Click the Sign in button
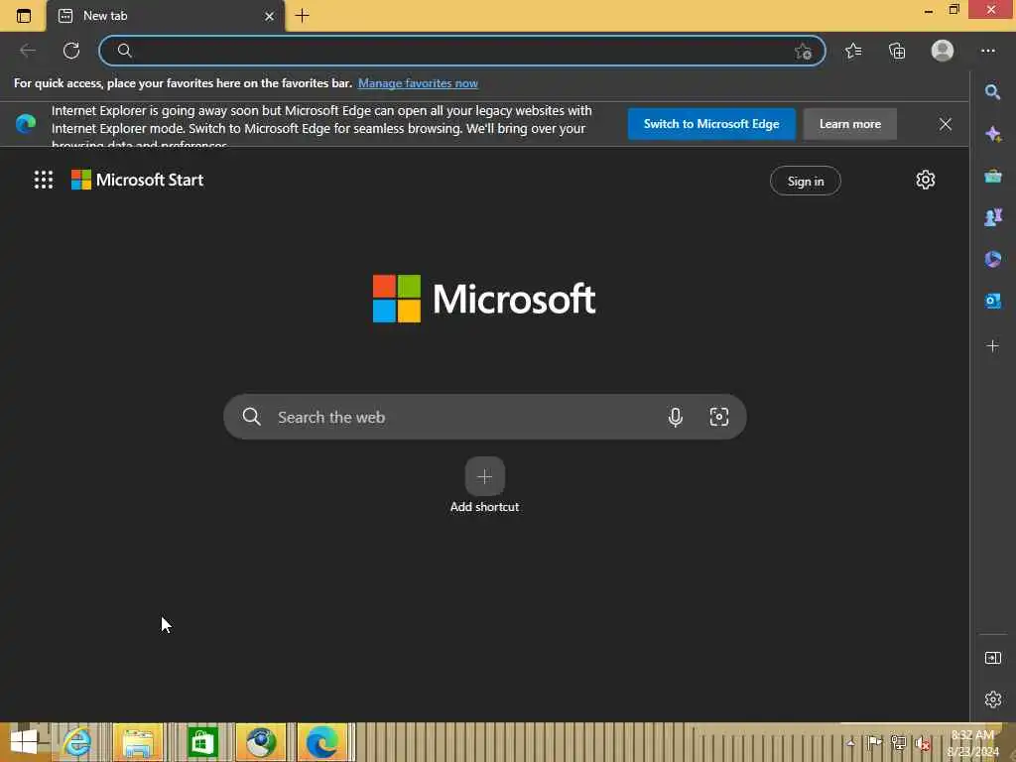1016x762 pixels. (805, 181)
